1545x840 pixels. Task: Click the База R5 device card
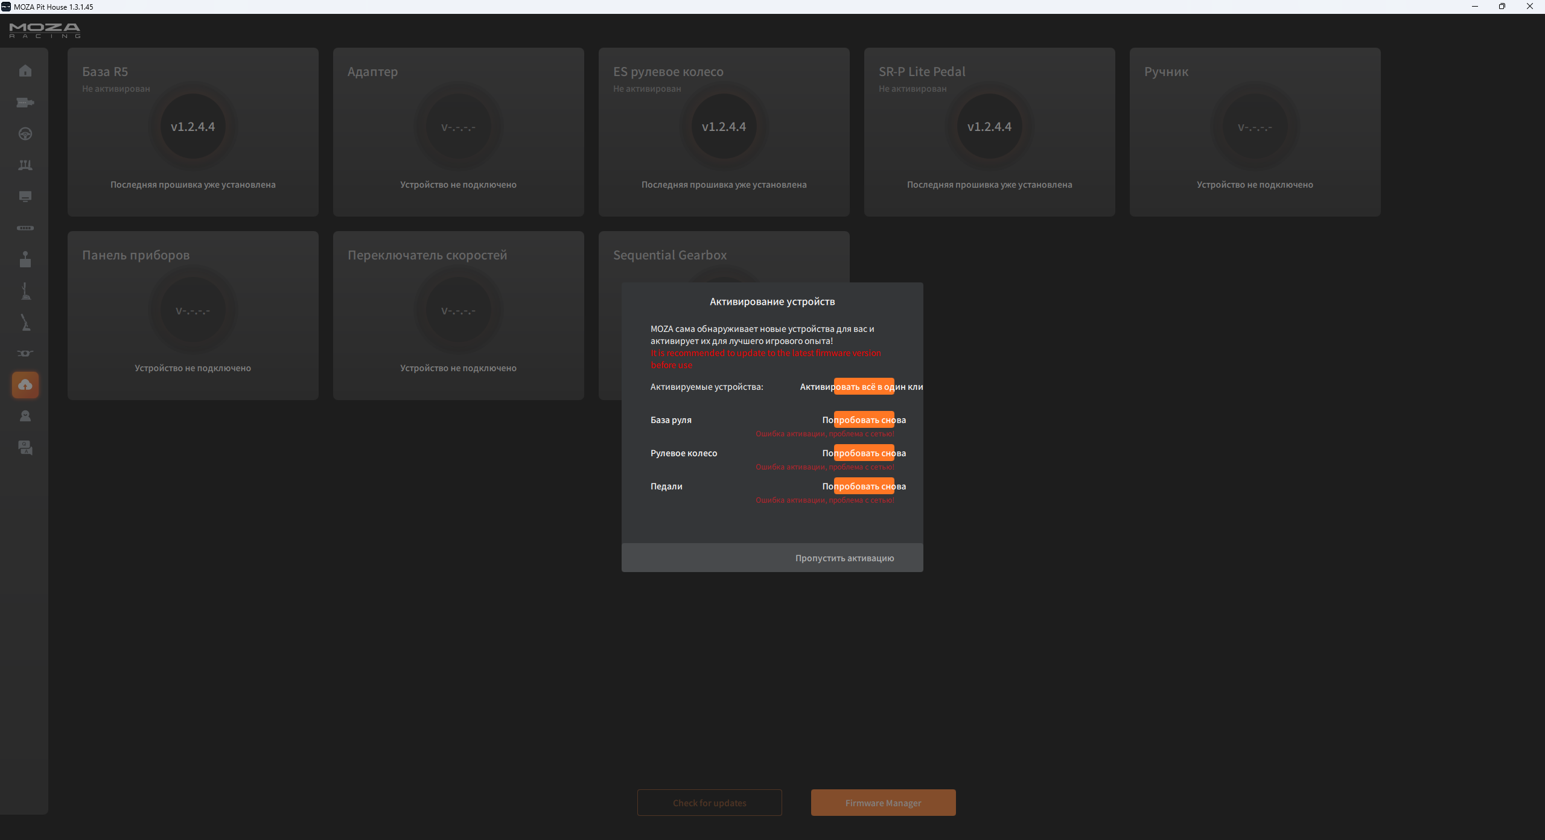click(193, 132)
